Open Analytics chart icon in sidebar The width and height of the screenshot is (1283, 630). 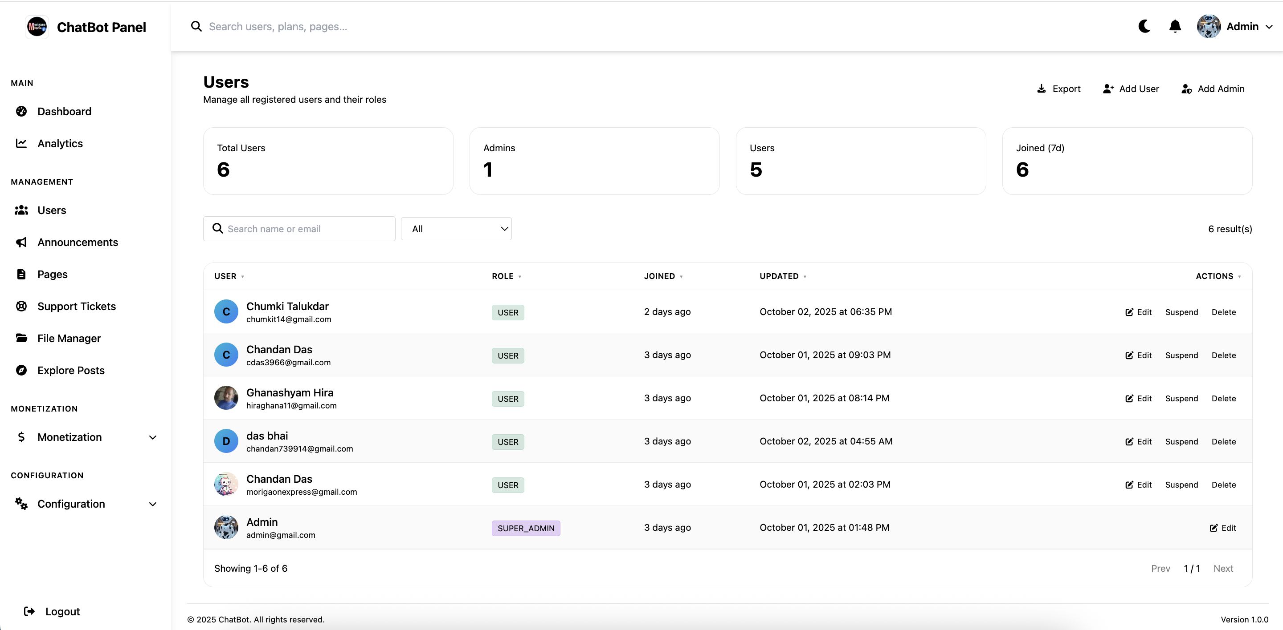pyautogui.click(x=21, y=143)
